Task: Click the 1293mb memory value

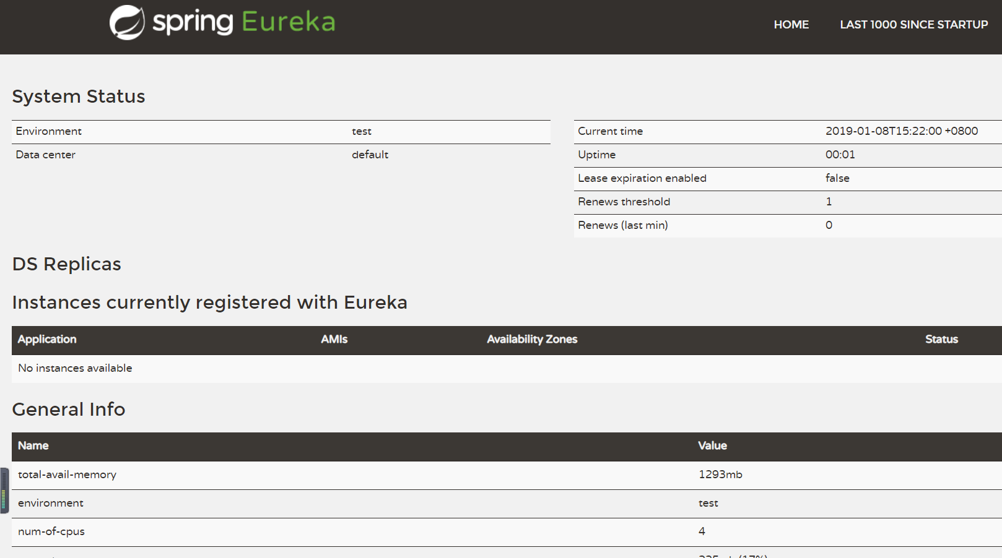Action: pyautogui.click(x=720, y=474)
